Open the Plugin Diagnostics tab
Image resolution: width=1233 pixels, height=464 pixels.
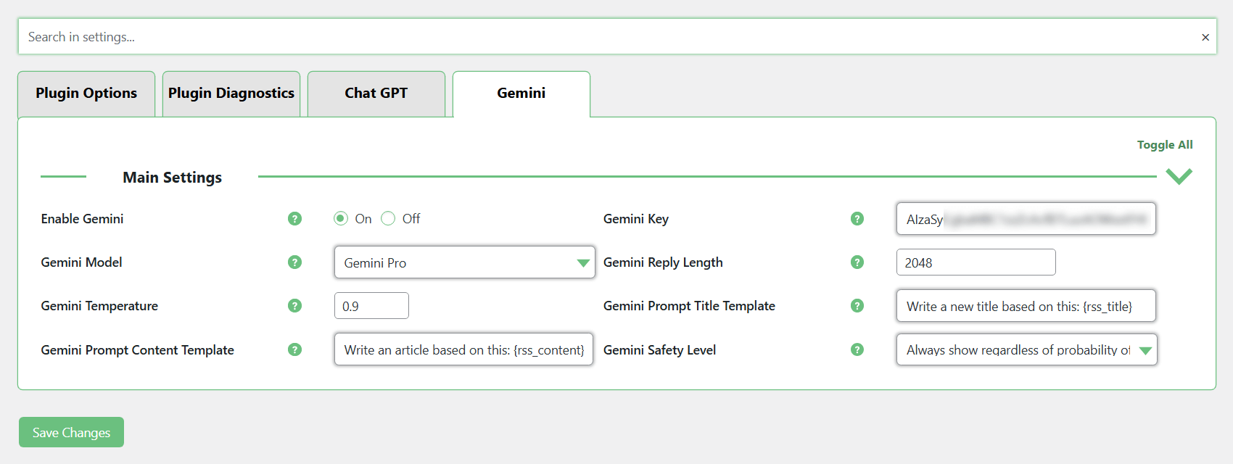tap(231, 94)
